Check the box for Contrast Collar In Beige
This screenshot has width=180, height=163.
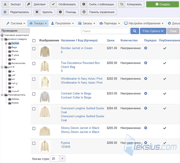click(34, 94)
